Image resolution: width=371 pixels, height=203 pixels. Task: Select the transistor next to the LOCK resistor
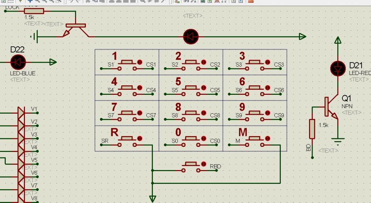[x=75, y=30]
